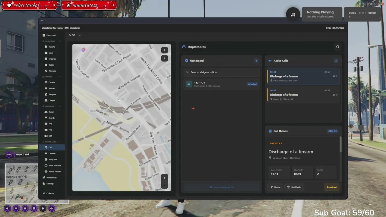
Task: Click the in-game minimap
Action: pos(22,184)
